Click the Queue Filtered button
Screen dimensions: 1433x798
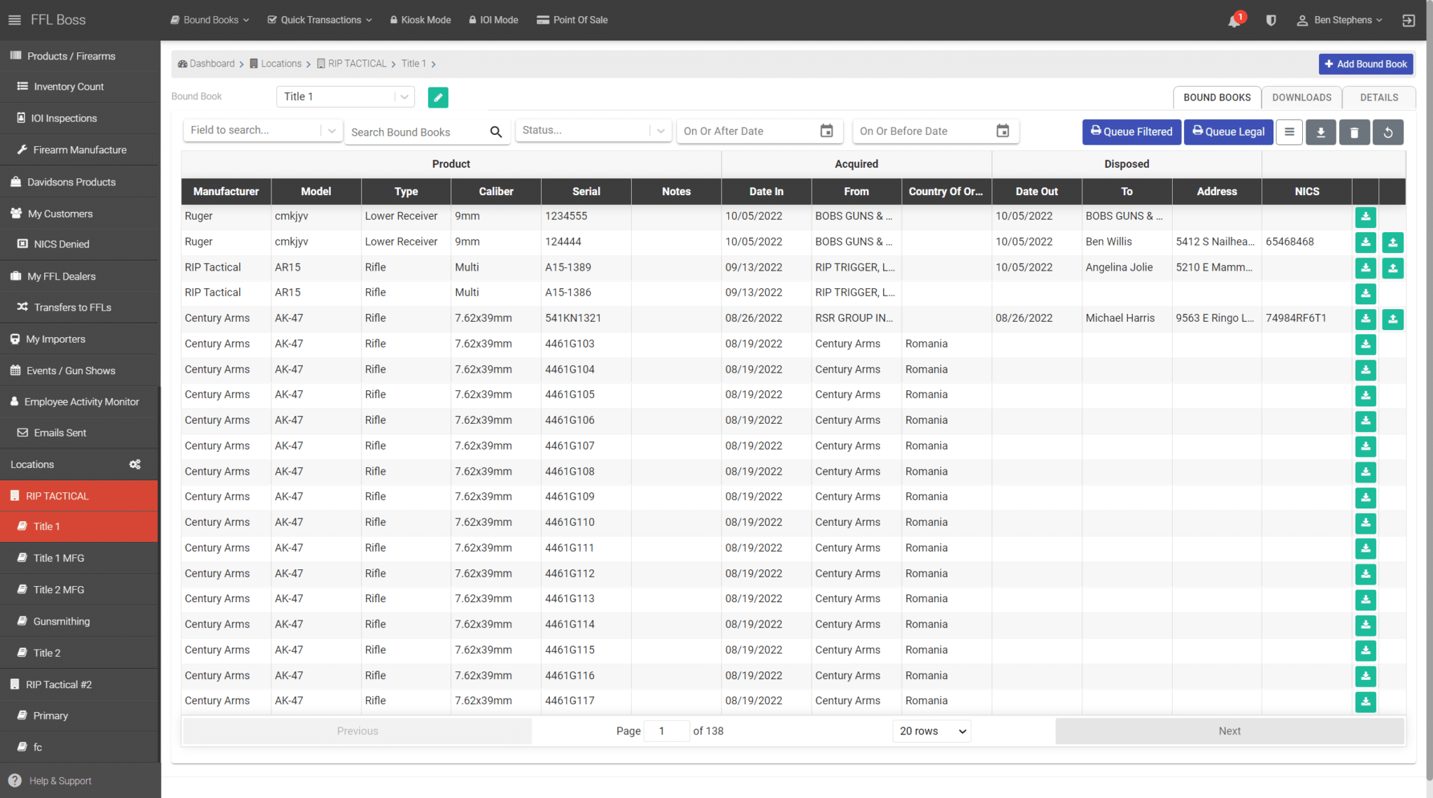point(1131,132)
